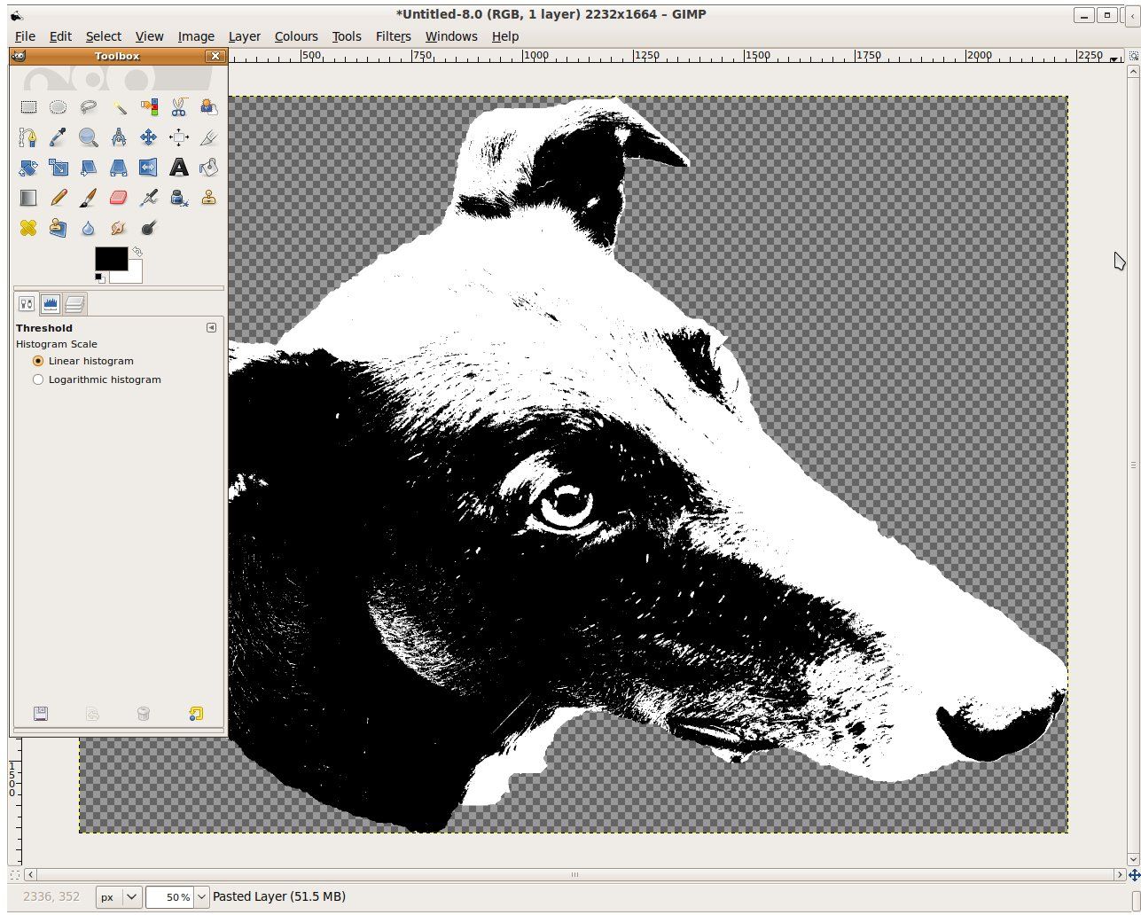1141x915 pixels.
Task: Open the units dropdown showing px
Action: tap(117, 896)
